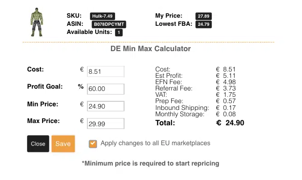Click the DE Min Max Calculator heading
302x180 pixels.
point(151,49)
